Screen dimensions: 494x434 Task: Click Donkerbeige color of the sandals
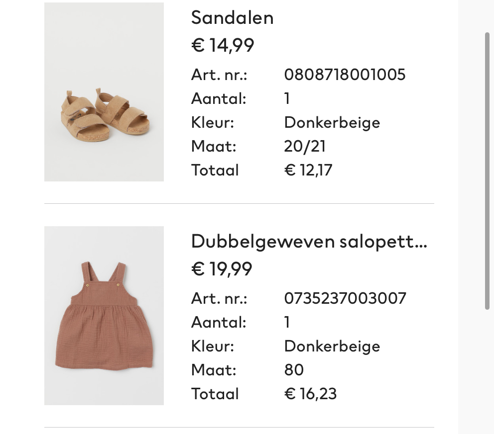[x=332, y=122]
